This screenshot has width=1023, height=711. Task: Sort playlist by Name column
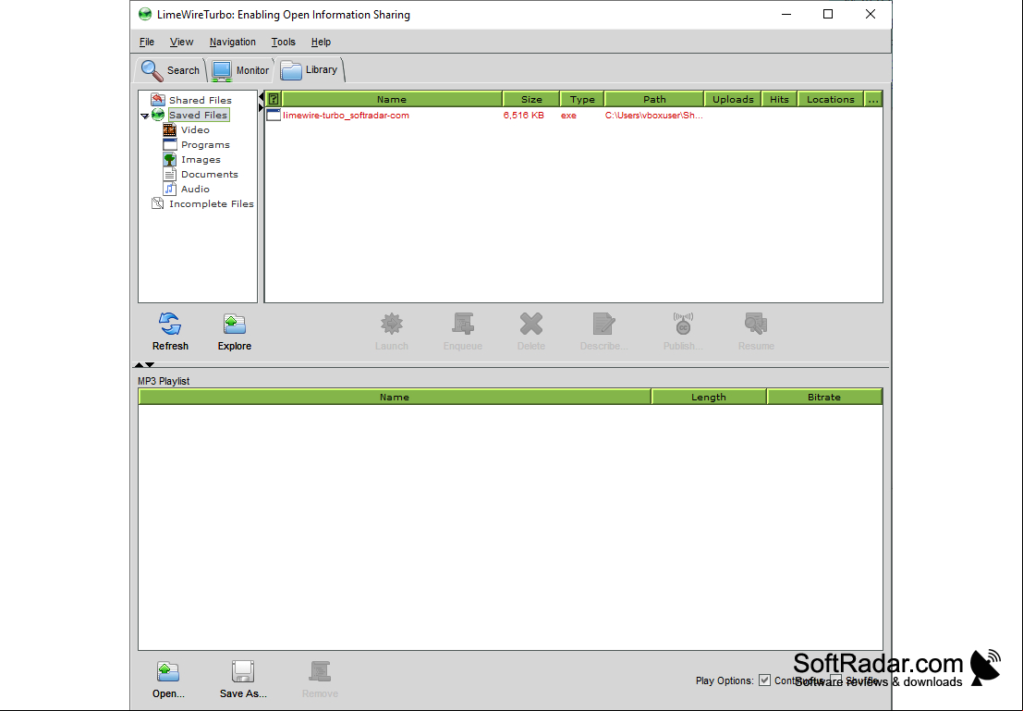coord(394,397)
